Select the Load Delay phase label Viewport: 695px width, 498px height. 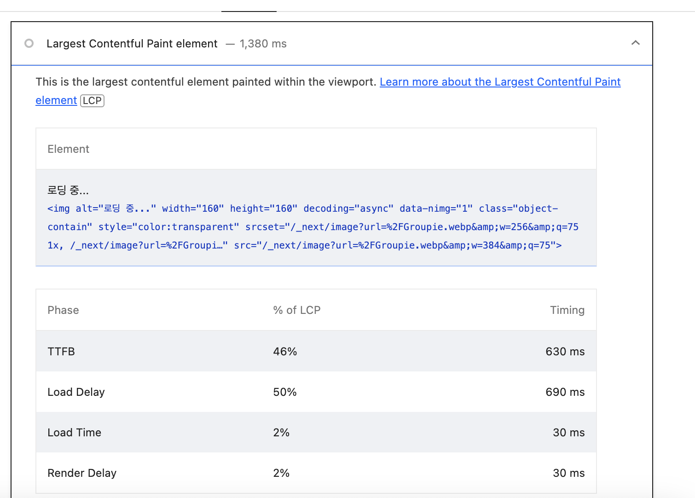76,392
